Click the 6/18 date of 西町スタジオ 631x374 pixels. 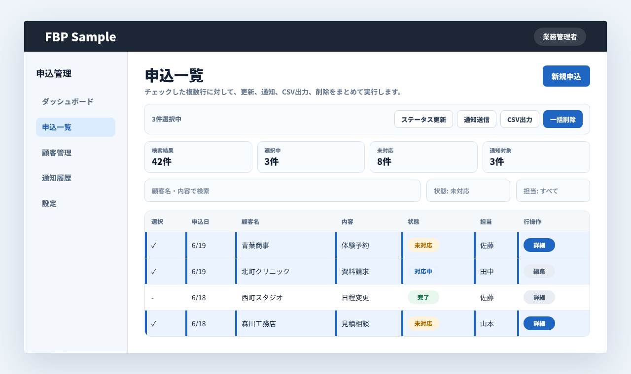pyautogui.click(x=199, y=297)
